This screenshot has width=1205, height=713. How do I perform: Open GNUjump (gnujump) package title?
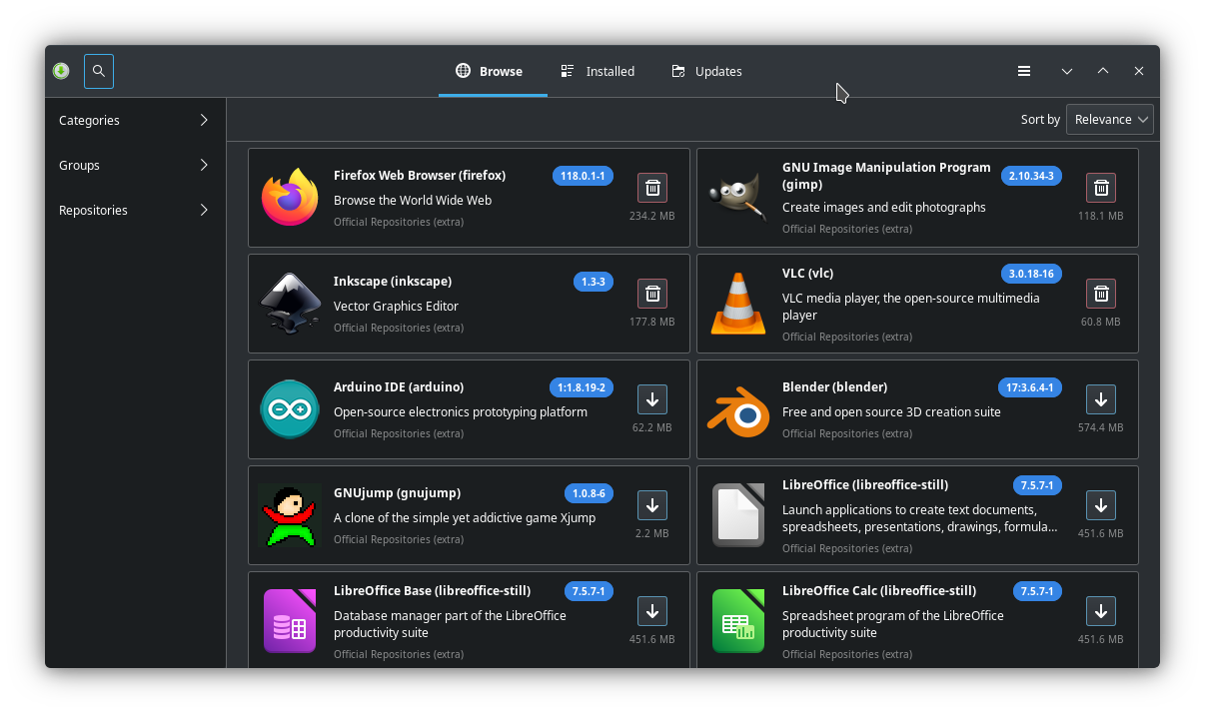pyautogui.click(x=397, y=493)
